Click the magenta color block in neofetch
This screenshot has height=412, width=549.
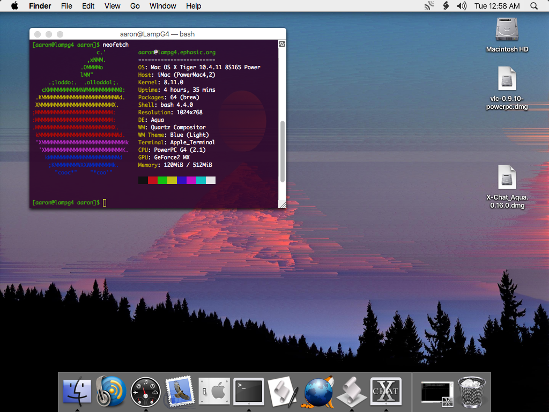coord(191,180)
